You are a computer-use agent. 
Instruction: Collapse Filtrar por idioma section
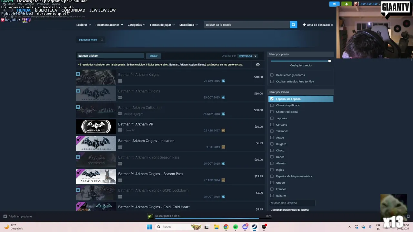pos(301,92)
